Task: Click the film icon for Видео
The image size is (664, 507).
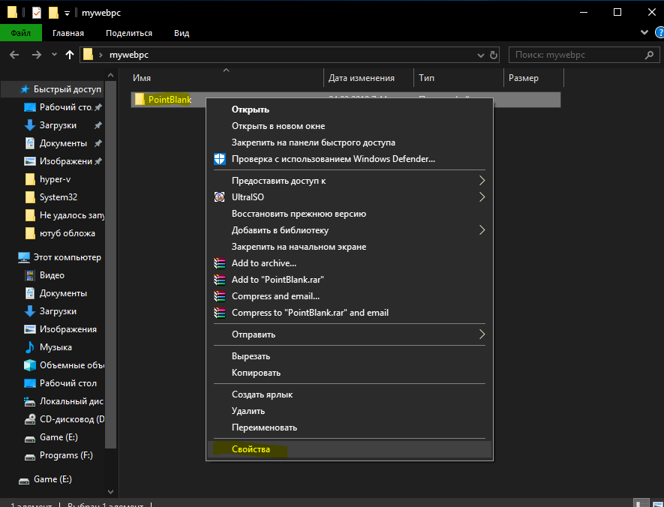Action: click(30, 275)
